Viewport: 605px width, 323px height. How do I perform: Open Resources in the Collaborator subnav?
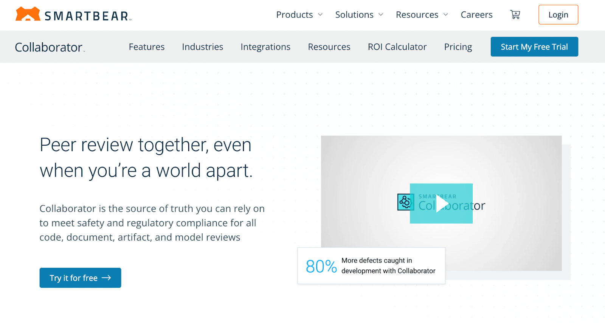[329, 47]
